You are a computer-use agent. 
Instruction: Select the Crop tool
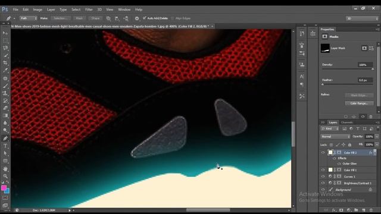tap(5, 62)
